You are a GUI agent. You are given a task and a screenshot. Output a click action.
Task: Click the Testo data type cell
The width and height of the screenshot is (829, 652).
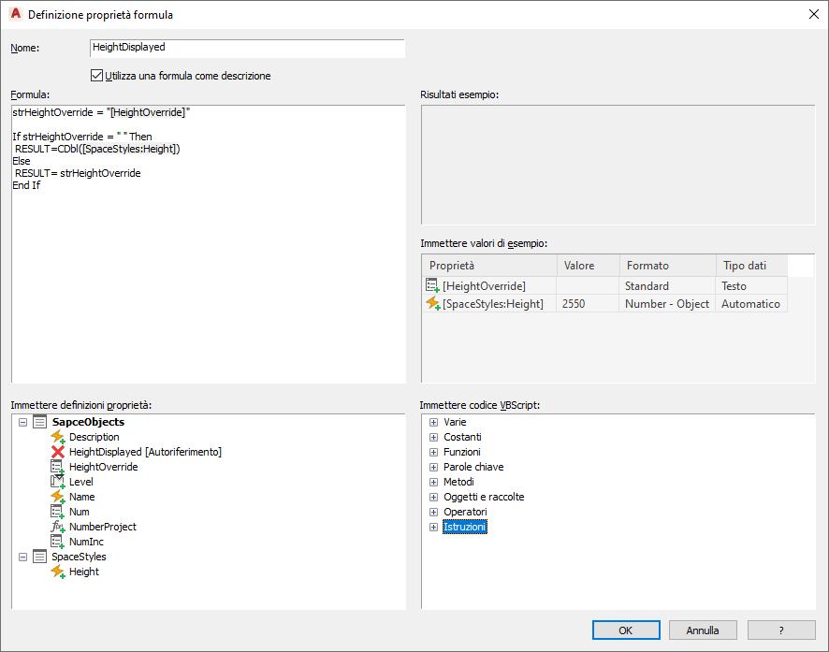pos(751,286)
